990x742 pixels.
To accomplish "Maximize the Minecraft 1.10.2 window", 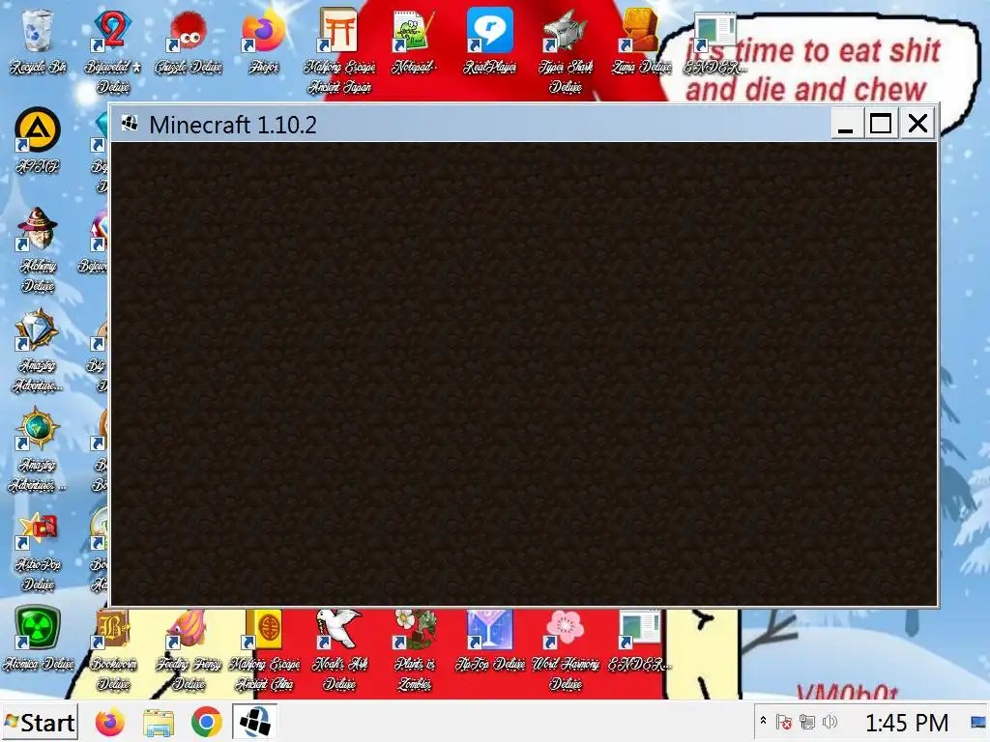I will 881,124.
